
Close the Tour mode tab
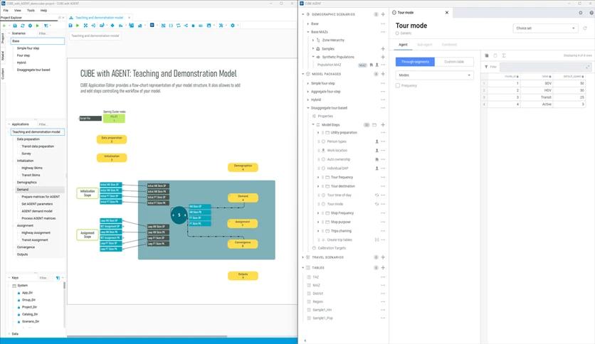pyautogui.click(x=447, y=13)
